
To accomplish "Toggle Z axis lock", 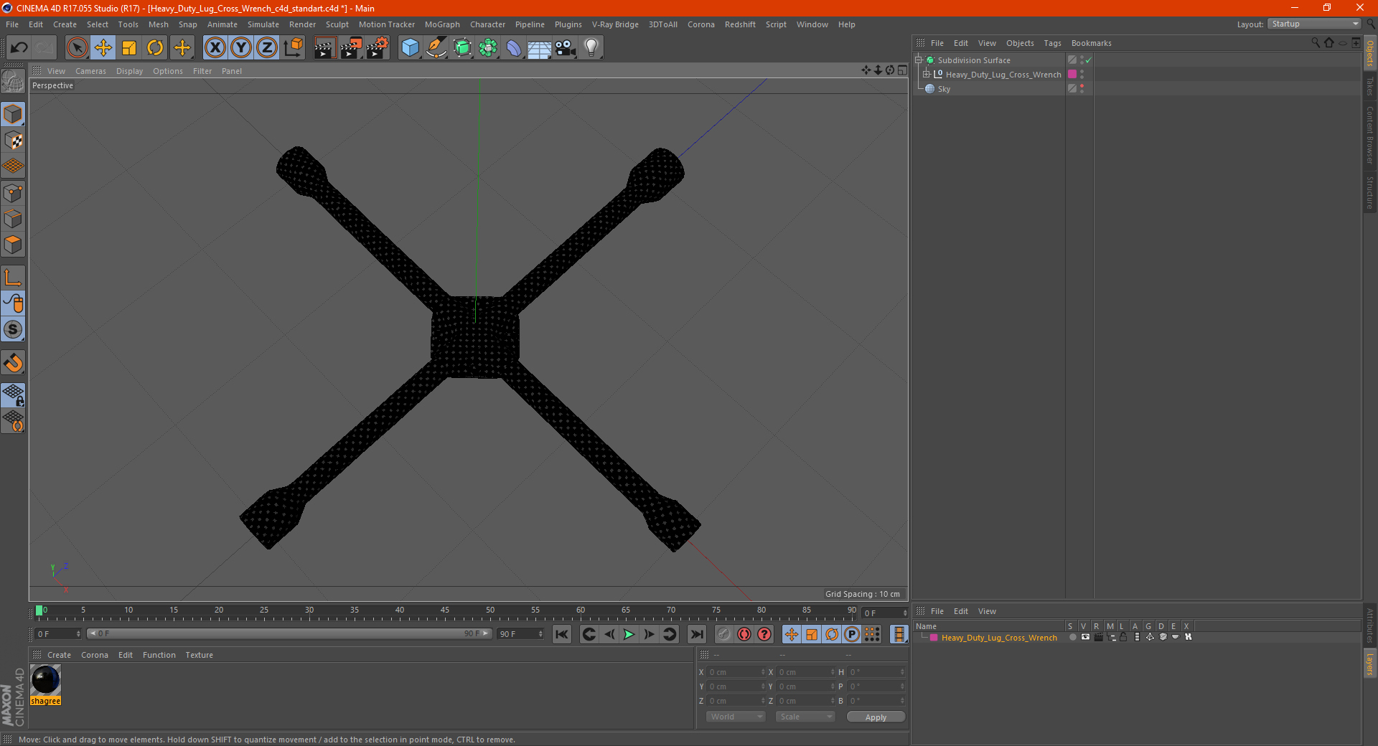I will (x=267, y=48).
